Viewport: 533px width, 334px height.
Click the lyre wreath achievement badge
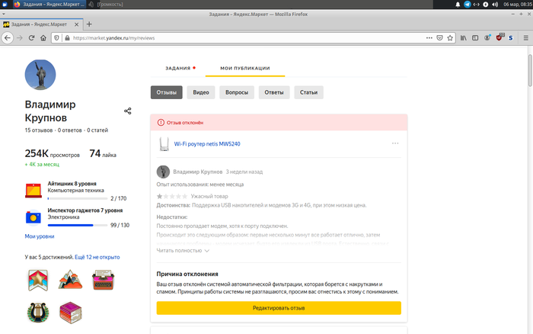coord(38,312)
